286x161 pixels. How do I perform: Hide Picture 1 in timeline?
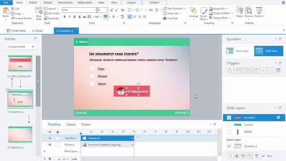[x=50, y=144]
